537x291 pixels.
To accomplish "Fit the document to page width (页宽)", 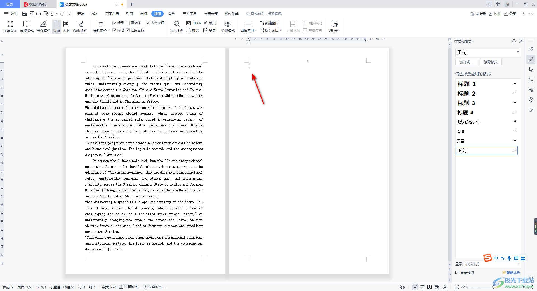I will click(192, 30).
